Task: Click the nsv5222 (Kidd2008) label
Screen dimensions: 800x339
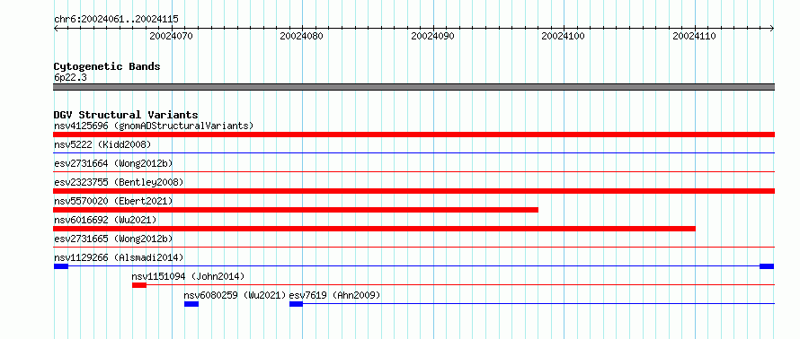Action: (102, 144)
